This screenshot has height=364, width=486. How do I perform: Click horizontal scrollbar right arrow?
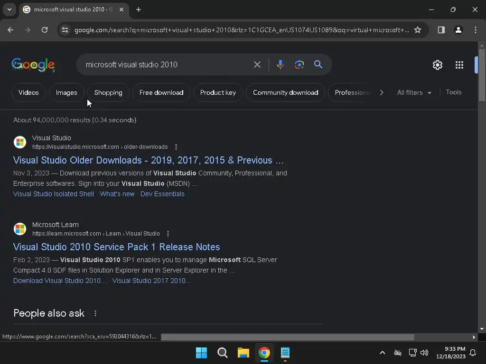[x=474, y=337]
